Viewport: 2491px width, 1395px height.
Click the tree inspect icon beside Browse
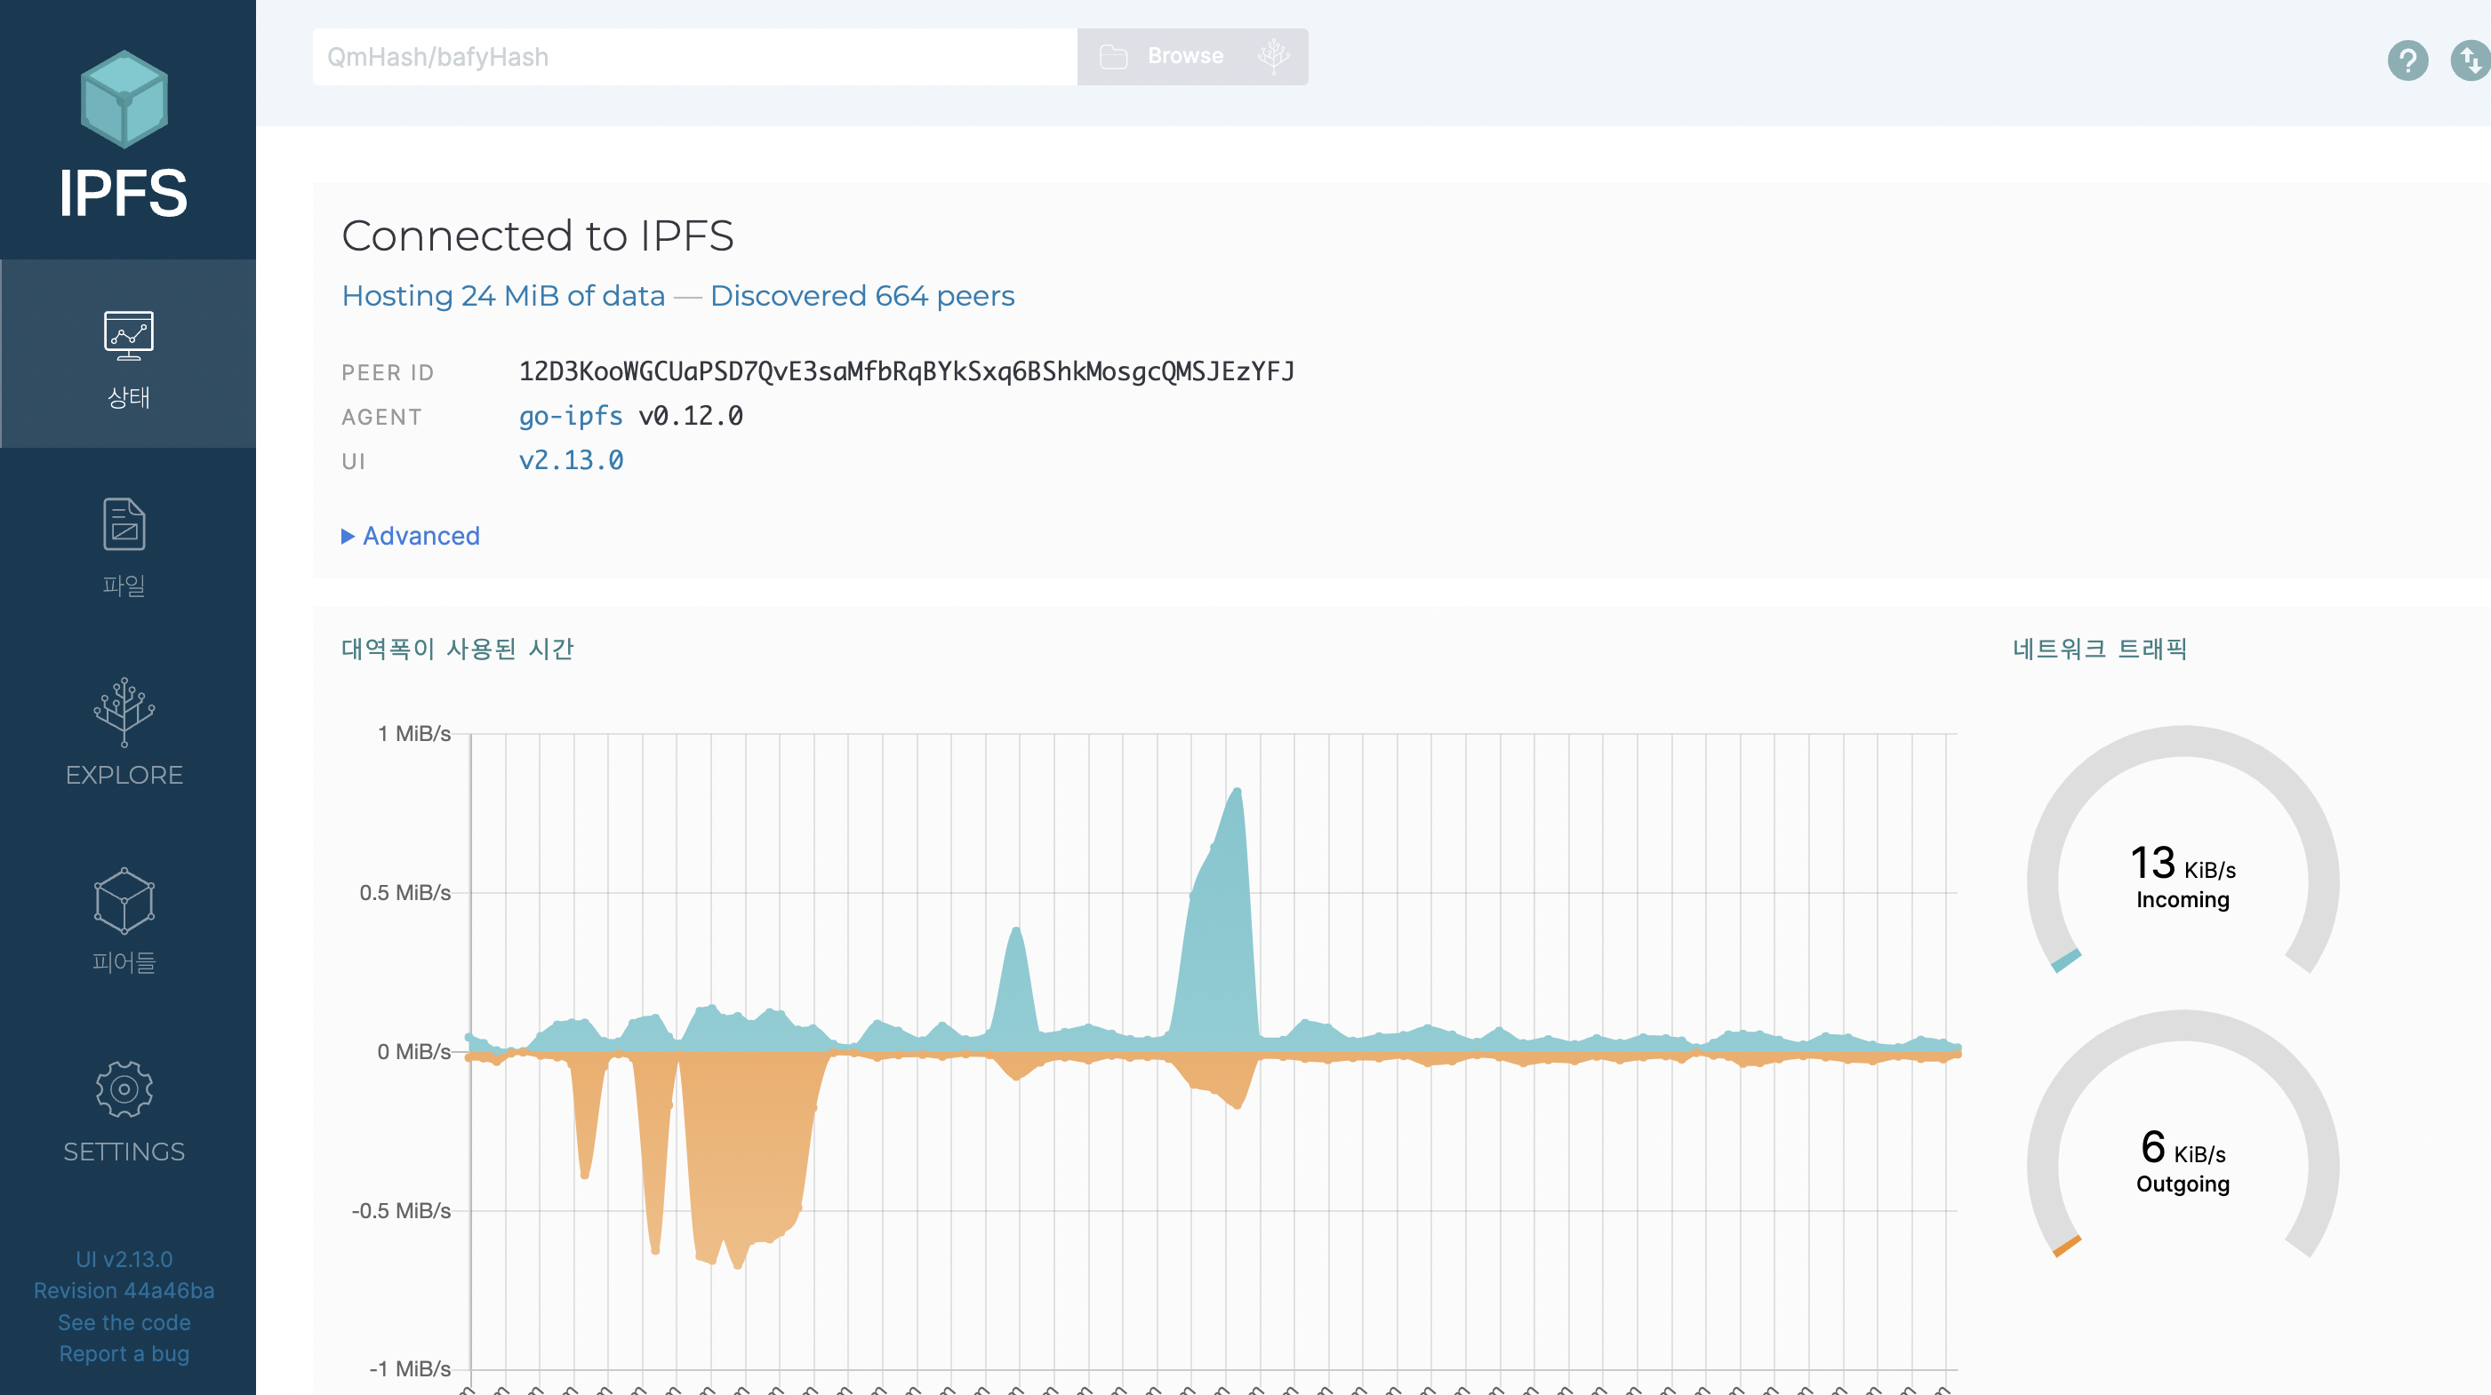1274,56
